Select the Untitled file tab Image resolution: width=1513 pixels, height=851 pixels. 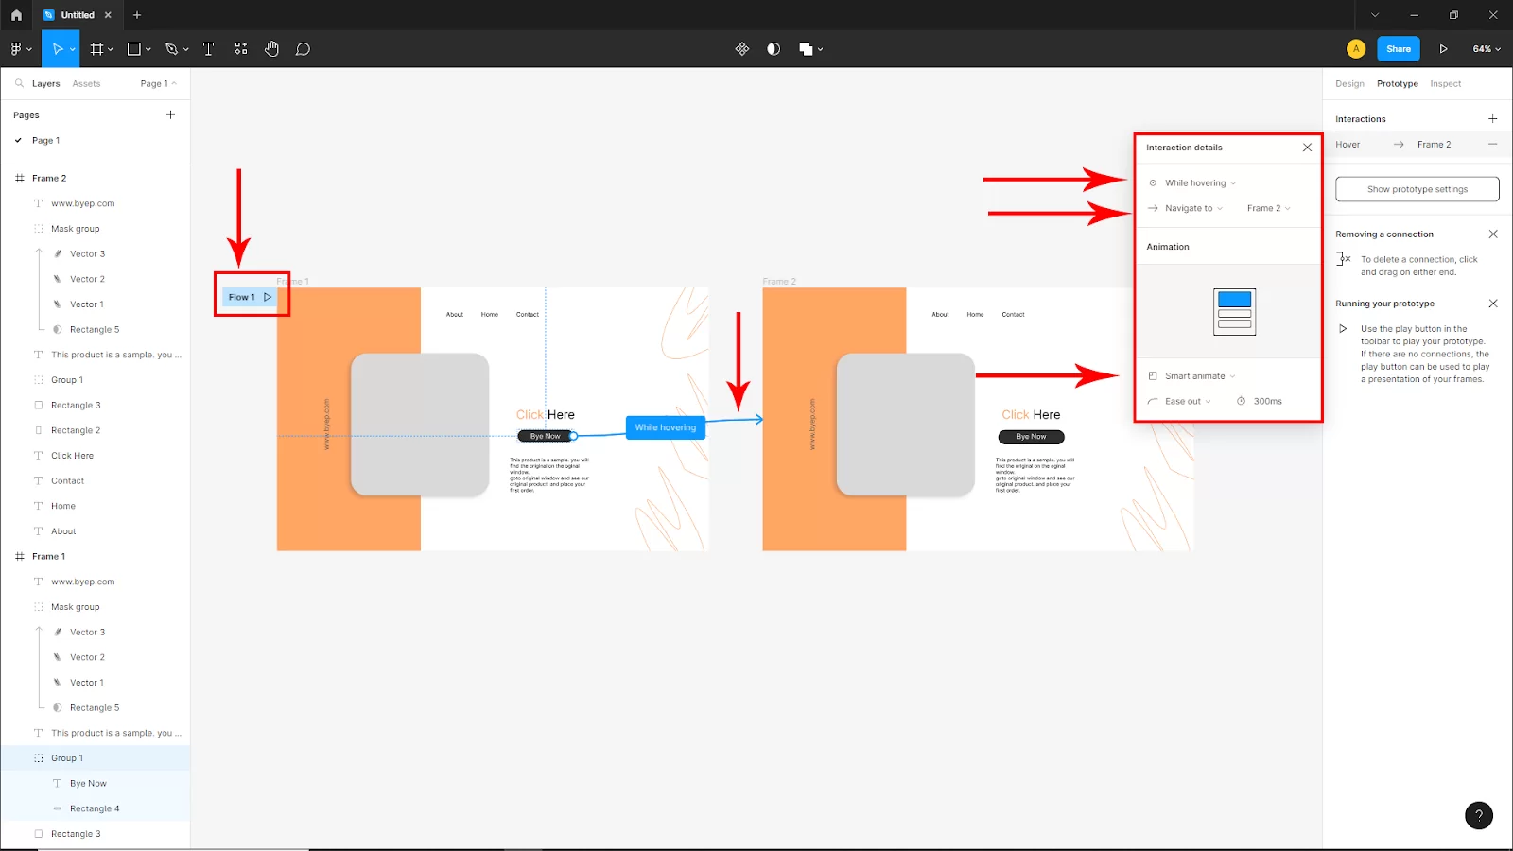point(78,15)
